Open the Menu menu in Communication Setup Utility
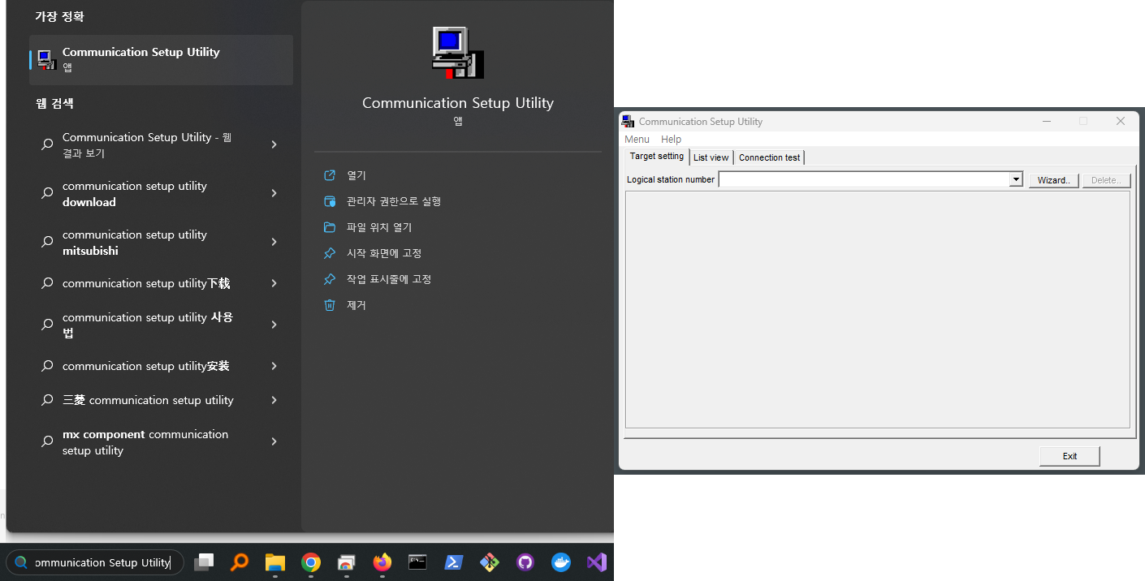Image resolution: width=1145 pixels, height=581 pixels. 637,139
